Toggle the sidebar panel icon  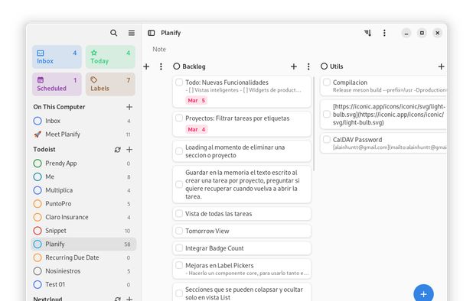coord(151,33)
